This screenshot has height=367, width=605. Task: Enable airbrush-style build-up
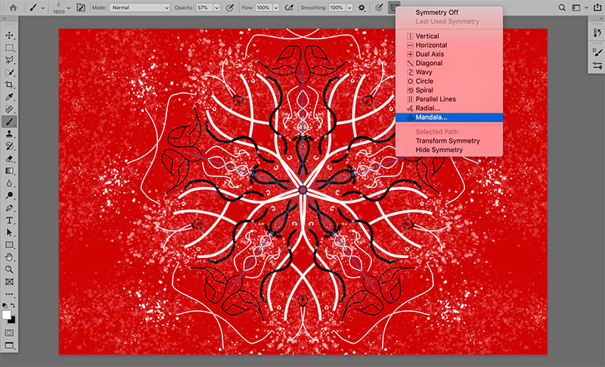289,8
